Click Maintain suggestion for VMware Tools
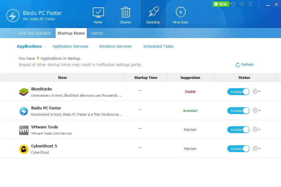The image size is (281, 187). 190,130
